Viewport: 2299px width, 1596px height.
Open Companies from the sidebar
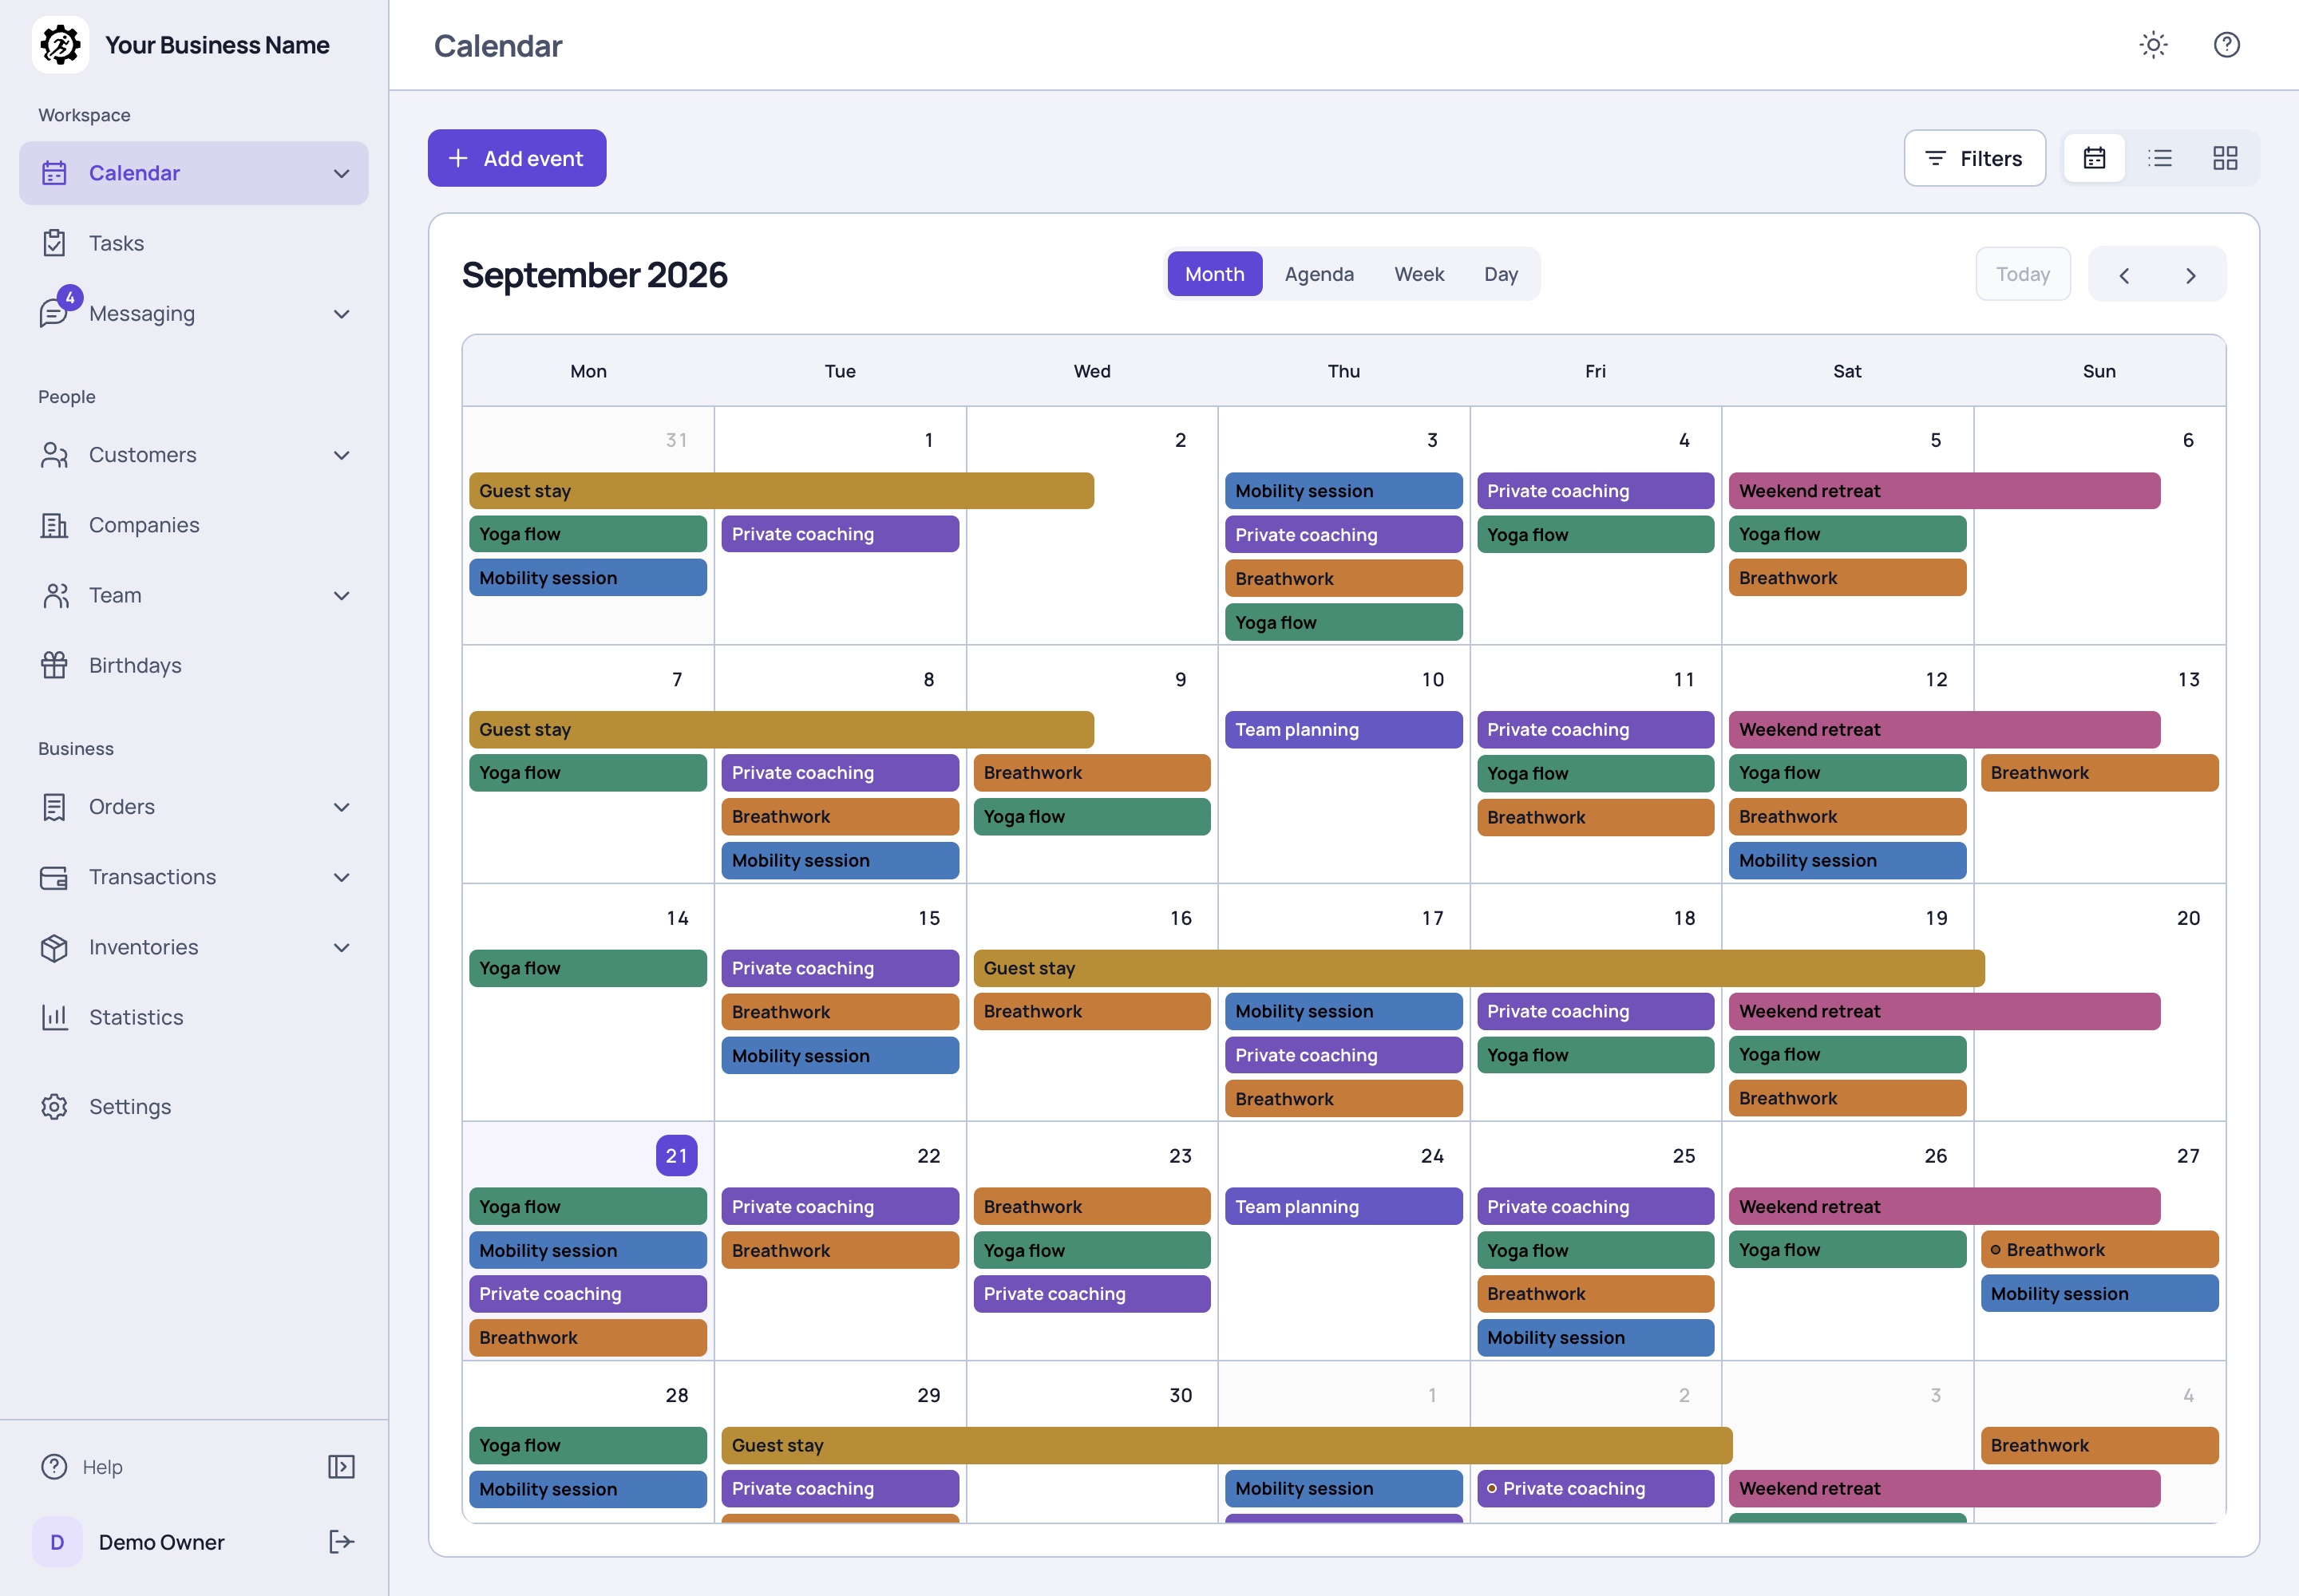pyautogui.click(x=193, y=525)
